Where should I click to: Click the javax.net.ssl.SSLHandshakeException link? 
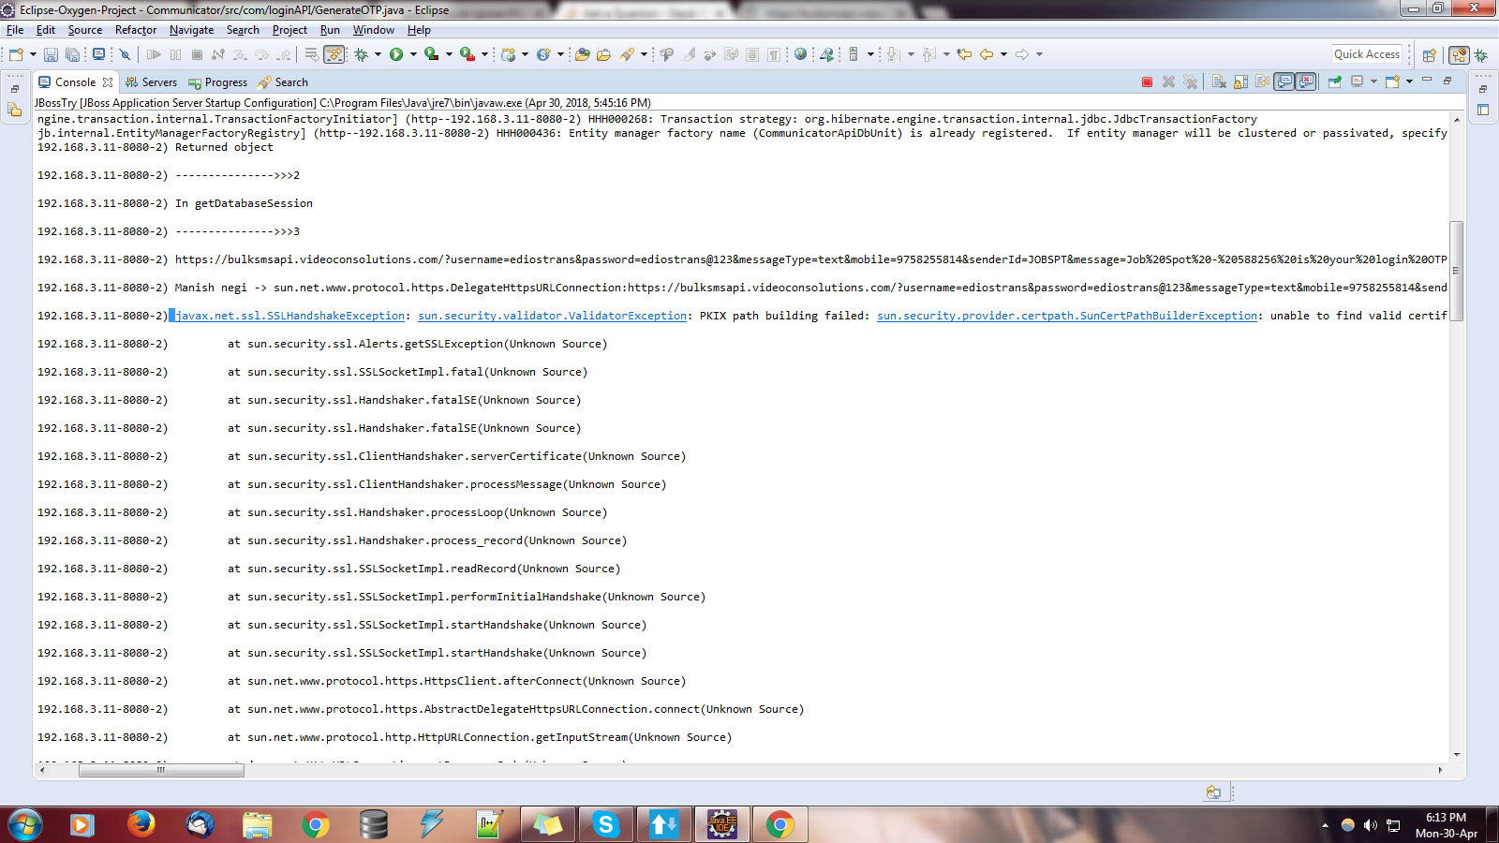tap(290, 316)
